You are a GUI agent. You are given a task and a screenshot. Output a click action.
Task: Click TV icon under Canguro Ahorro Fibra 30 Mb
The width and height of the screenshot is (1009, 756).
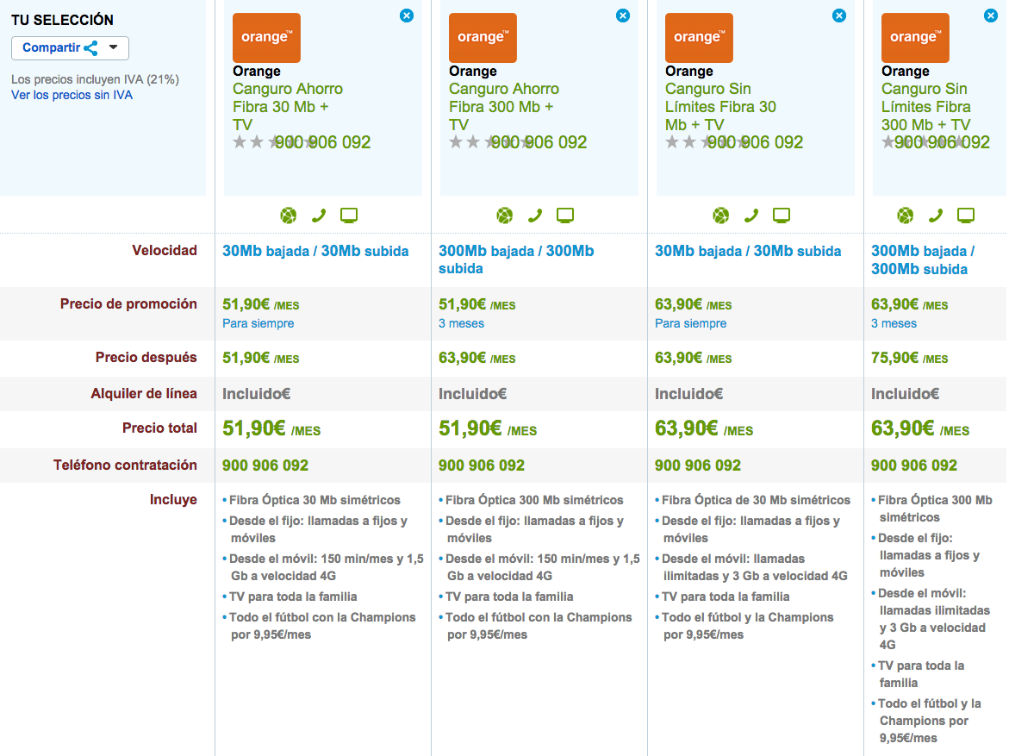tap(349, 216)
